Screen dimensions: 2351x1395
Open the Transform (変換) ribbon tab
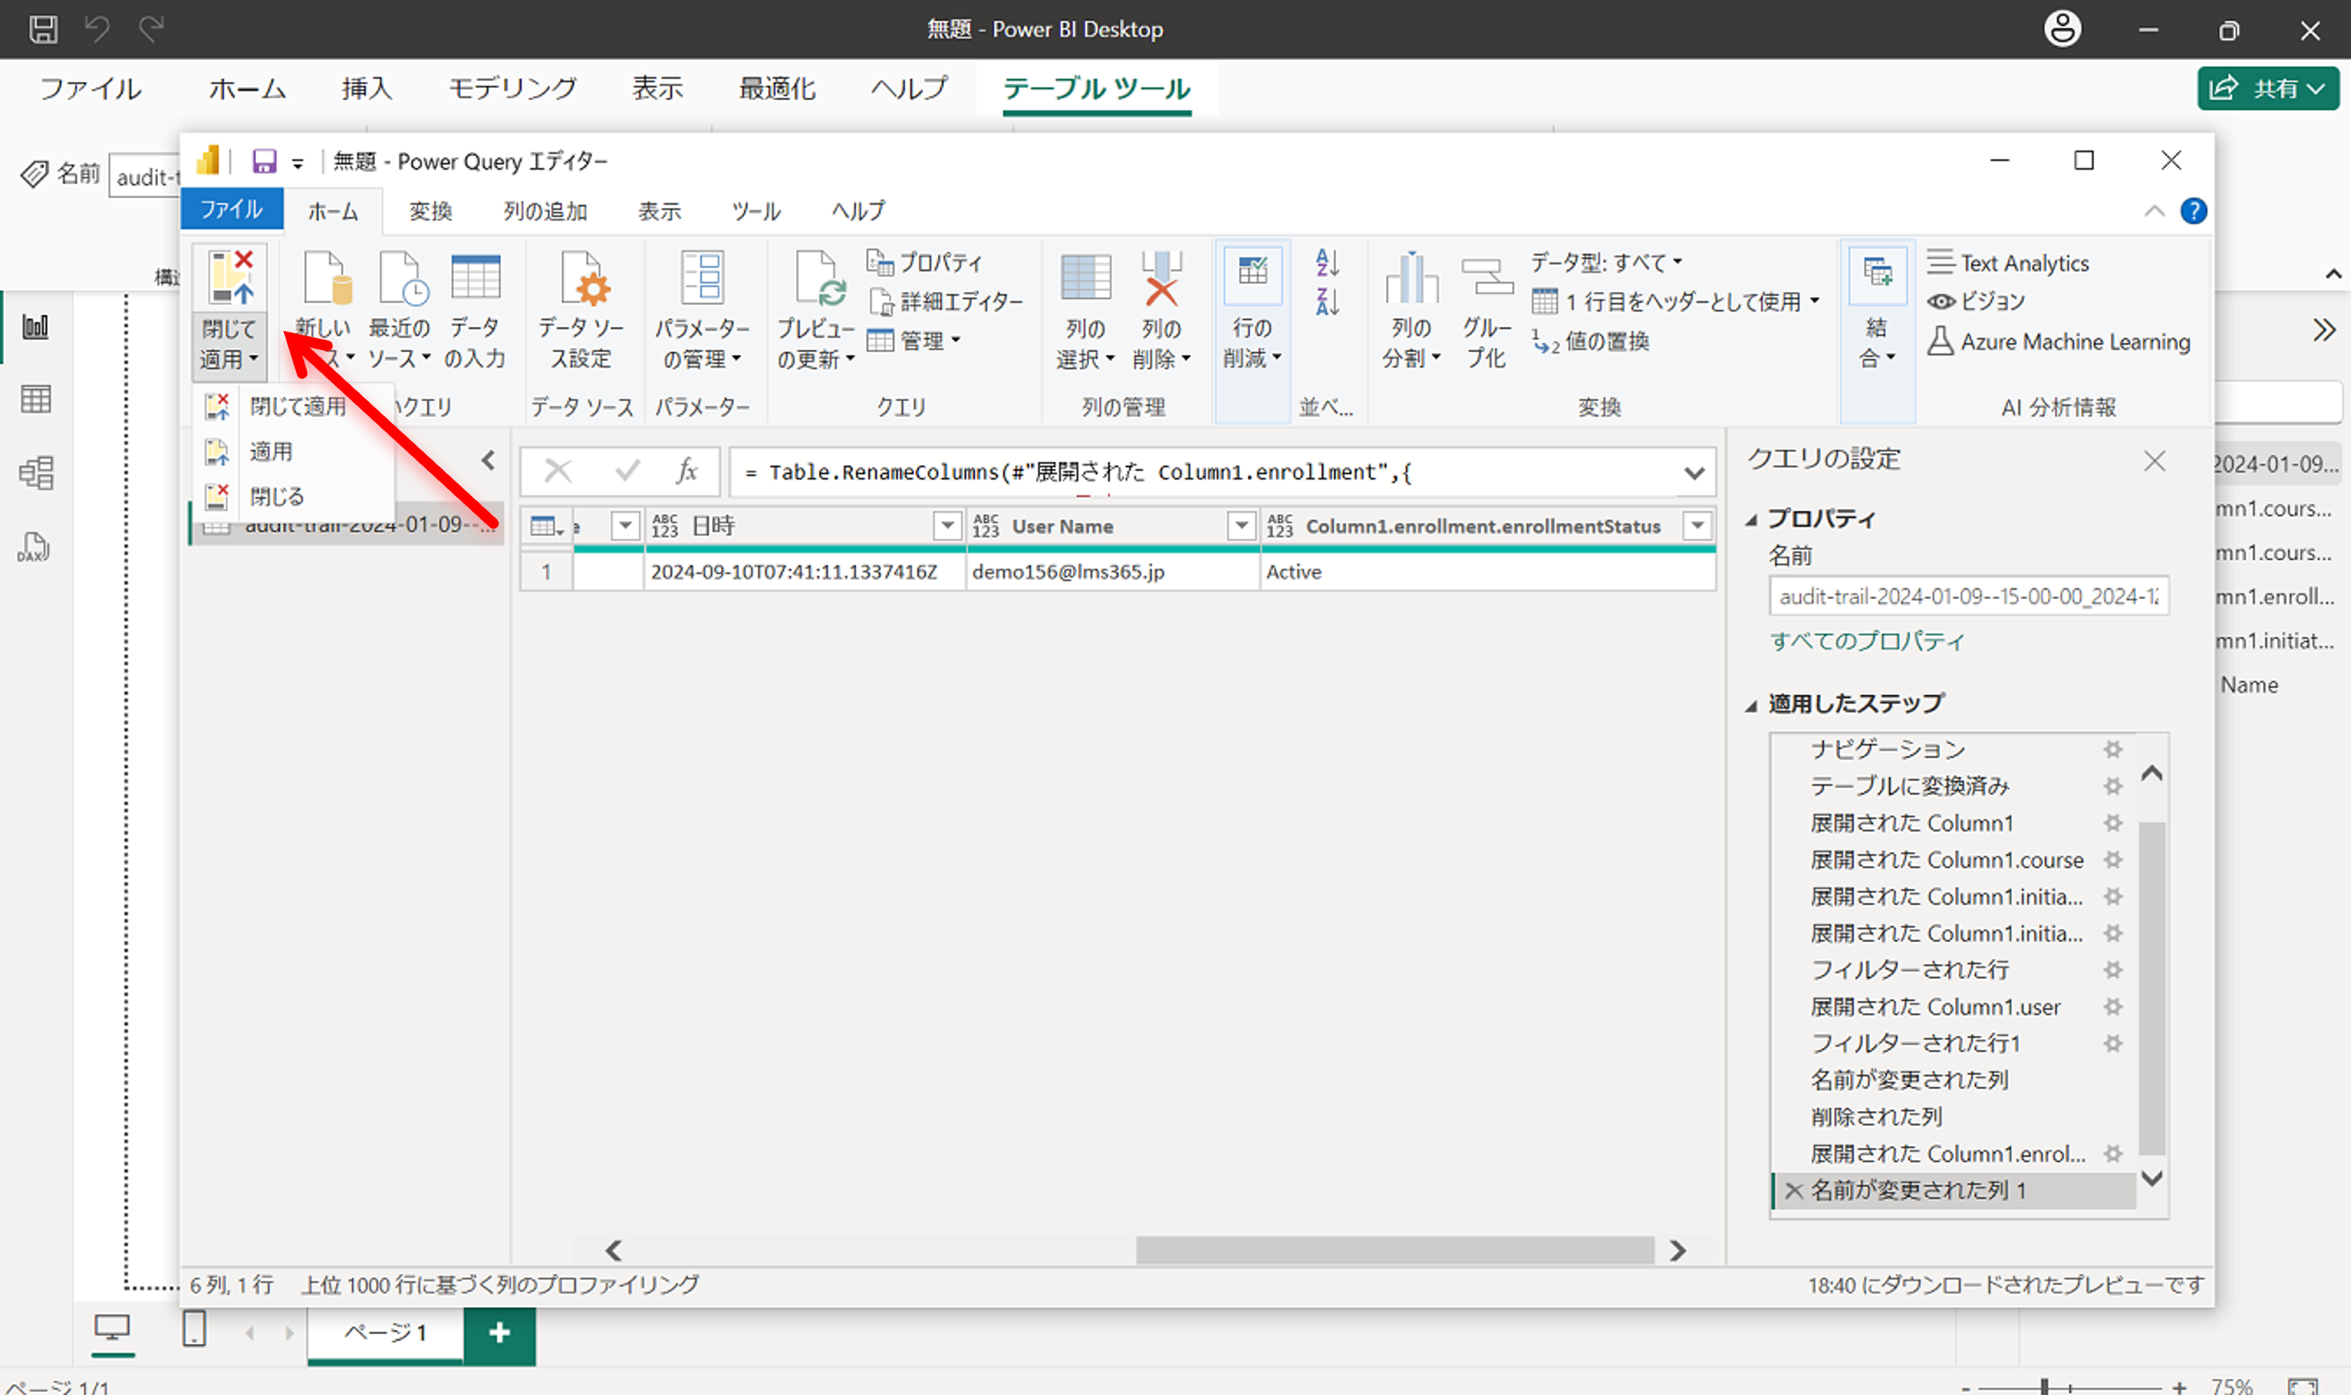(430, 211)
